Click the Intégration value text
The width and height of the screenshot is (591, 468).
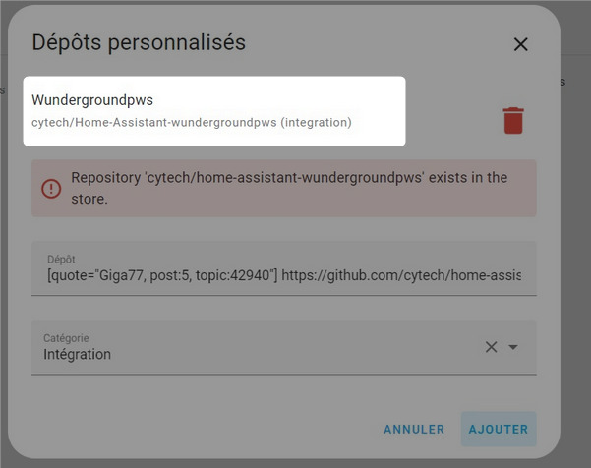tap(78, 355)
